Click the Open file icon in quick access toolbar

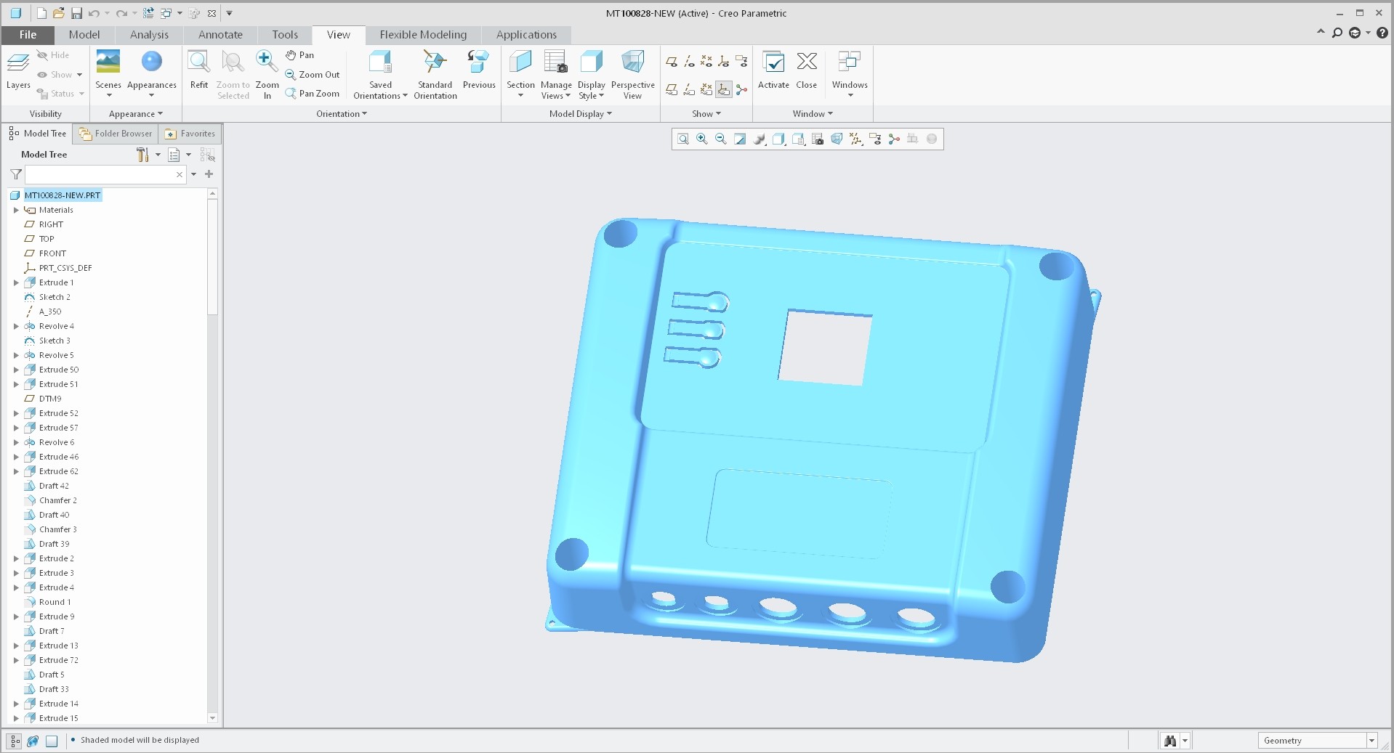point(59,13)
